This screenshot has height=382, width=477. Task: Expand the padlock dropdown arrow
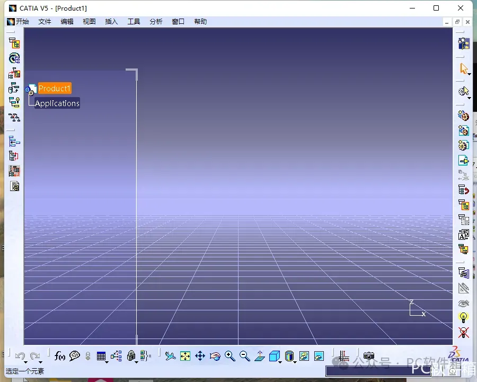[136, 362]
